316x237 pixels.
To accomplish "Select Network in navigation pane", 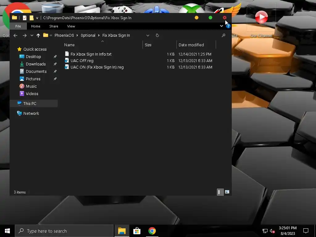I will [x=31, y=114].
